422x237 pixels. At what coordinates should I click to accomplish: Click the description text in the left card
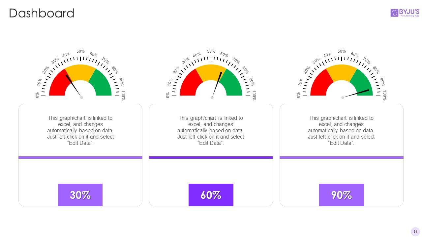80,130
